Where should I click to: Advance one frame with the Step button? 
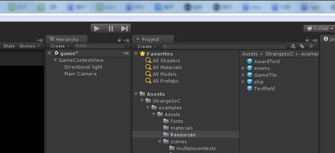124,28
